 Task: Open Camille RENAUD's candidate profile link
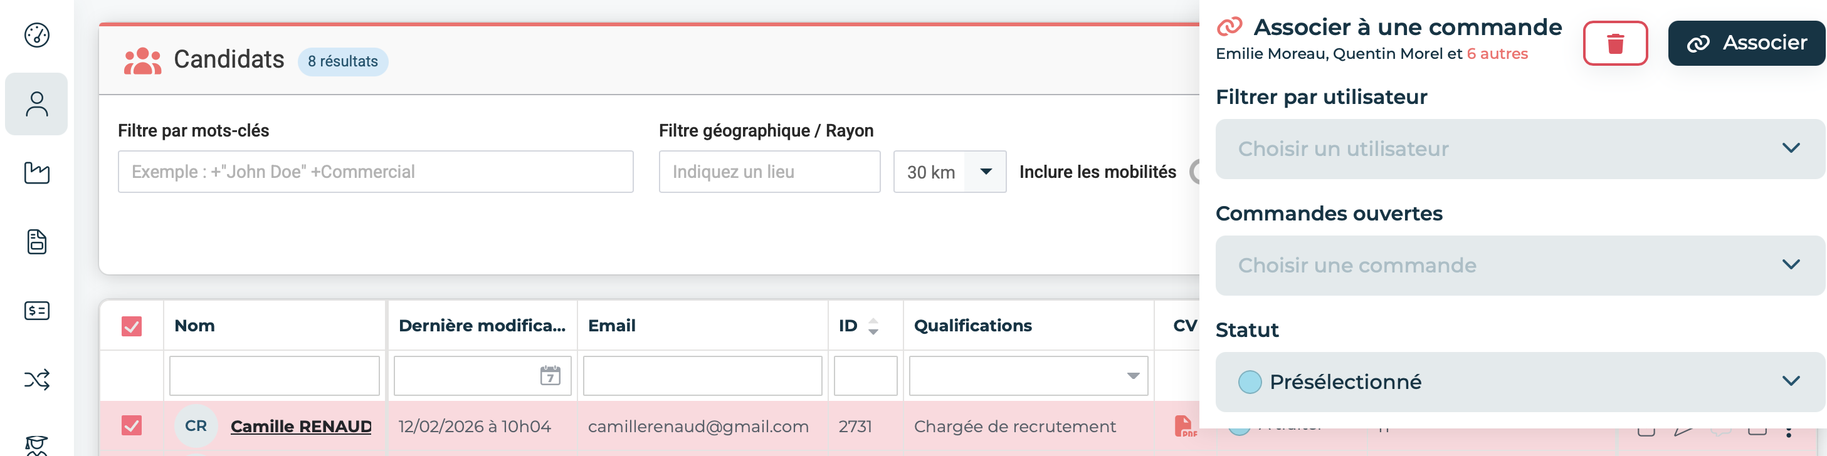coord(301,427)
